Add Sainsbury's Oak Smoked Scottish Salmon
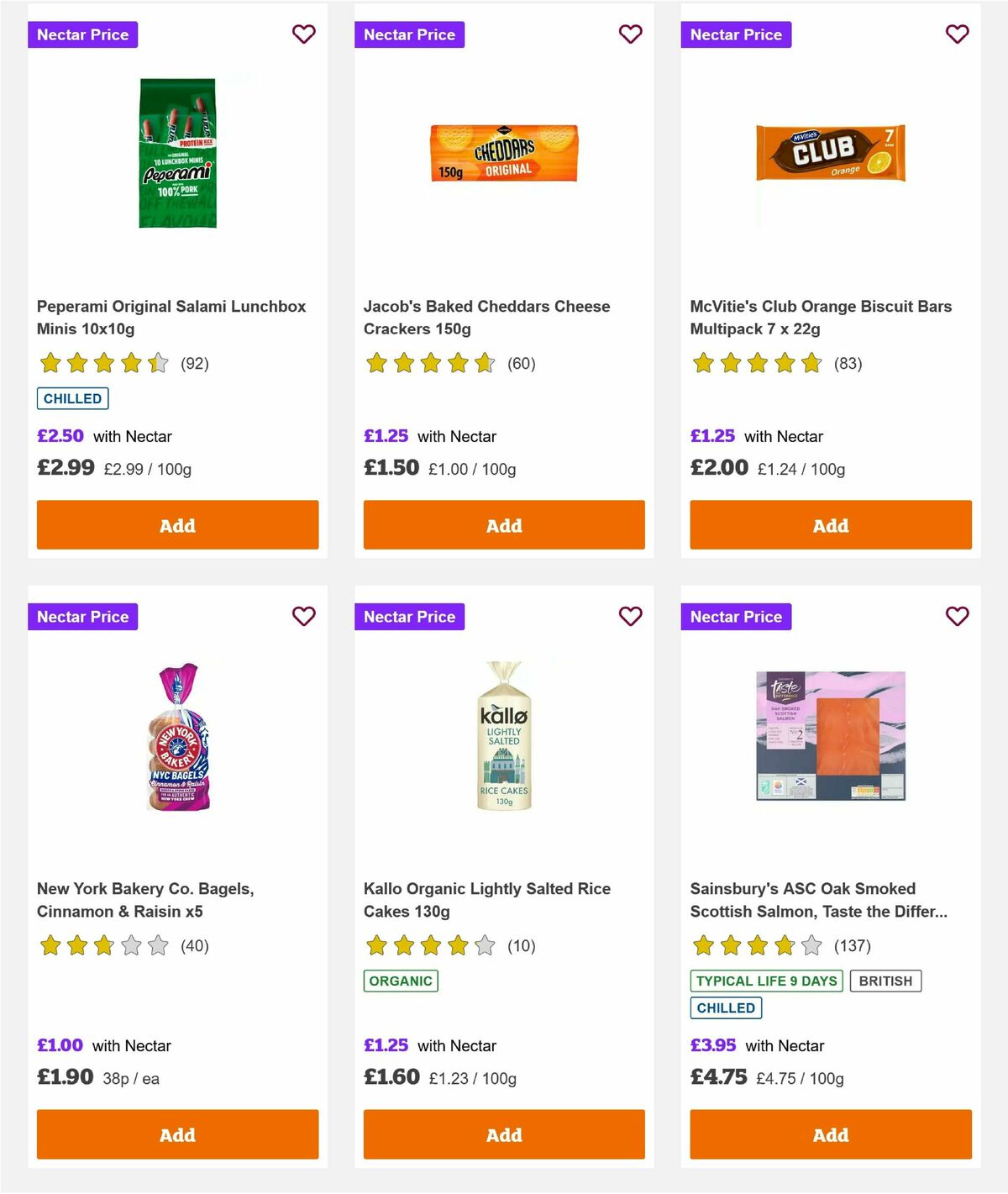The height and width of the screenshot is (1194, 1008). pos(830,1134)
